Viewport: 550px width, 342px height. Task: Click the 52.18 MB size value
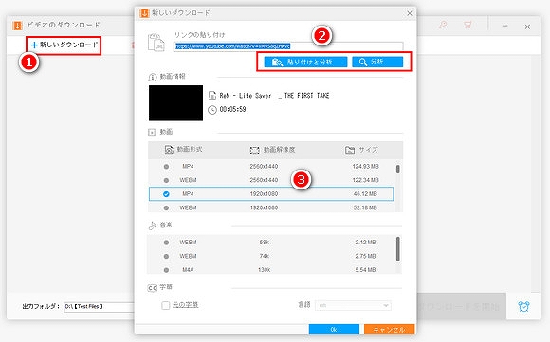pyautogui.click(x=365, y=207)
